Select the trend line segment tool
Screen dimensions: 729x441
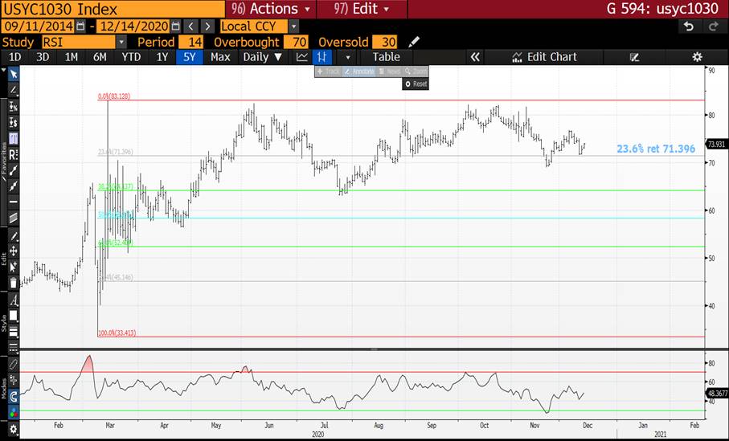tap(14, 170)
